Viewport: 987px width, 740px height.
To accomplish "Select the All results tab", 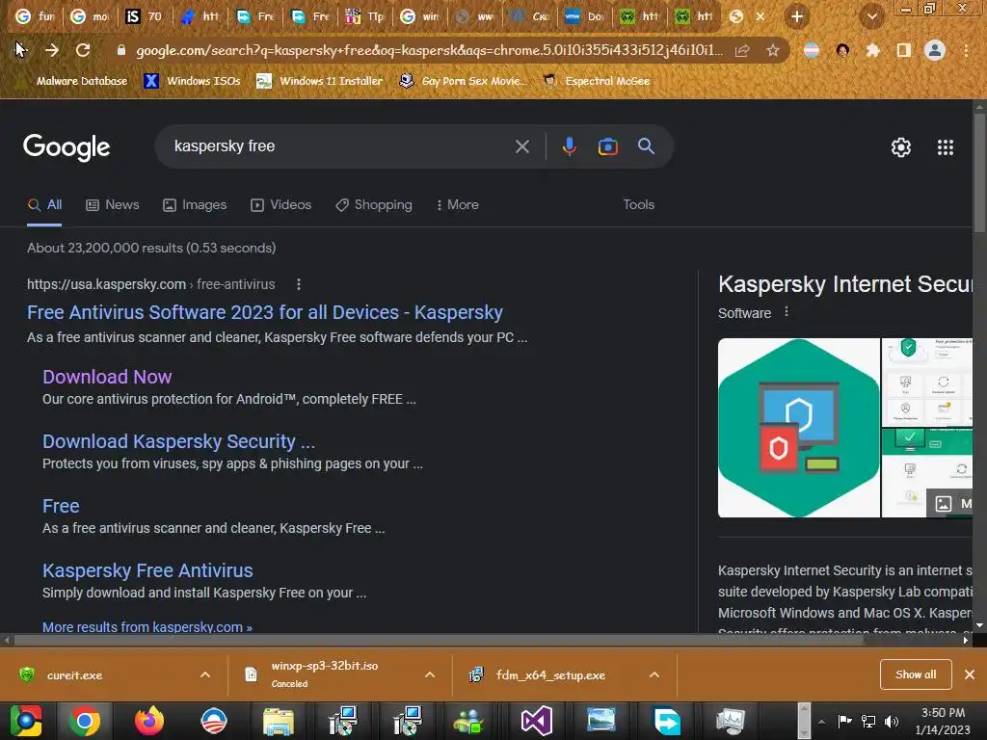I will click(x=44, y=205).
